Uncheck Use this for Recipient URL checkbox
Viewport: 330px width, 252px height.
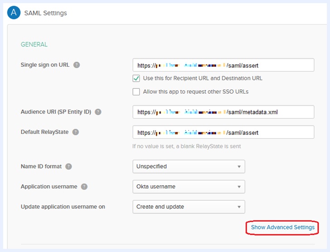(136, 78)
